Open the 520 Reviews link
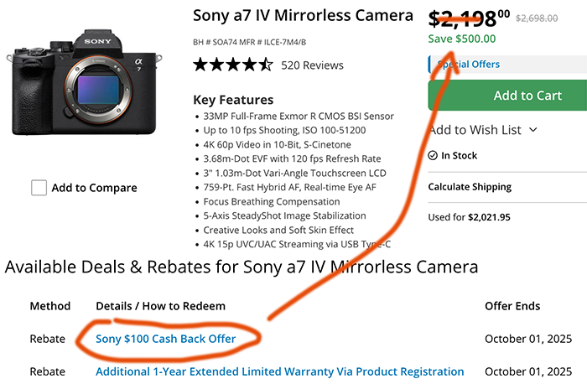Screen dimensions: 587x384 pos(312,65)
